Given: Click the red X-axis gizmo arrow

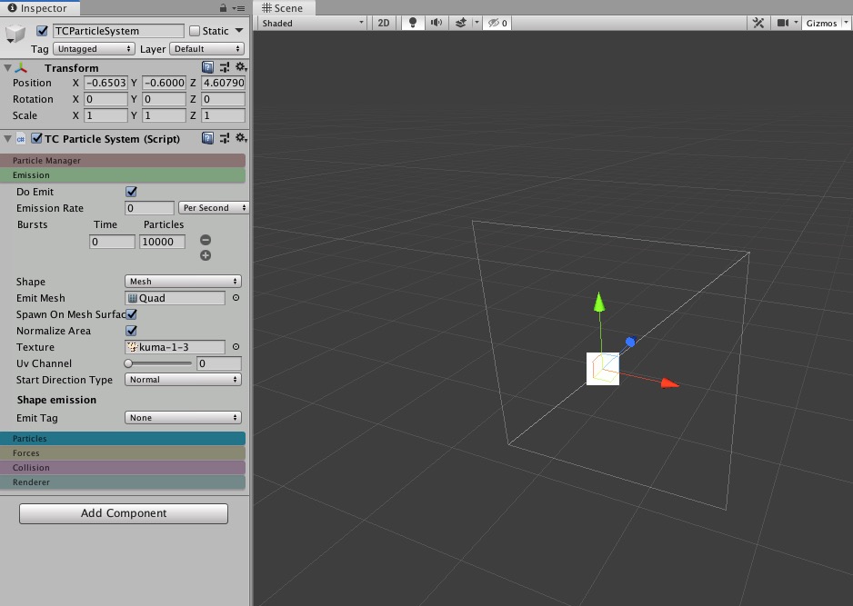Looking at the screenshot, I should [x=669, y=383].
